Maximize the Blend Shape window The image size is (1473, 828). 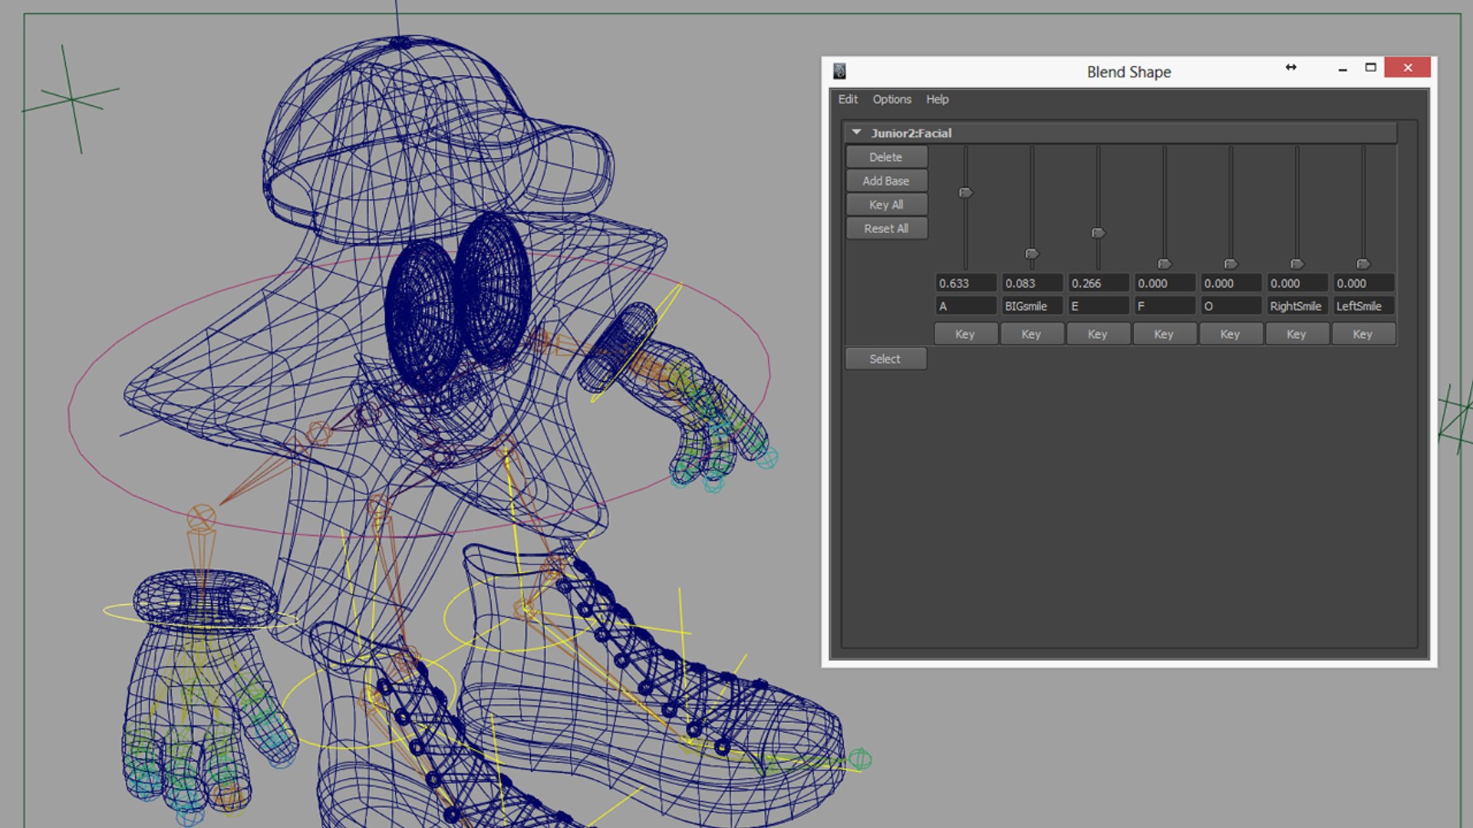pos(1370,67)
